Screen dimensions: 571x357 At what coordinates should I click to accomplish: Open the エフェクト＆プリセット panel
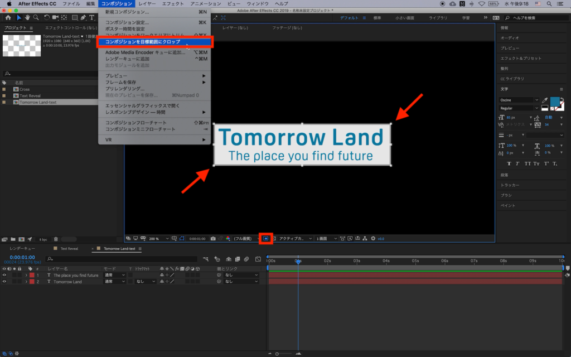[x=521, y=58]
